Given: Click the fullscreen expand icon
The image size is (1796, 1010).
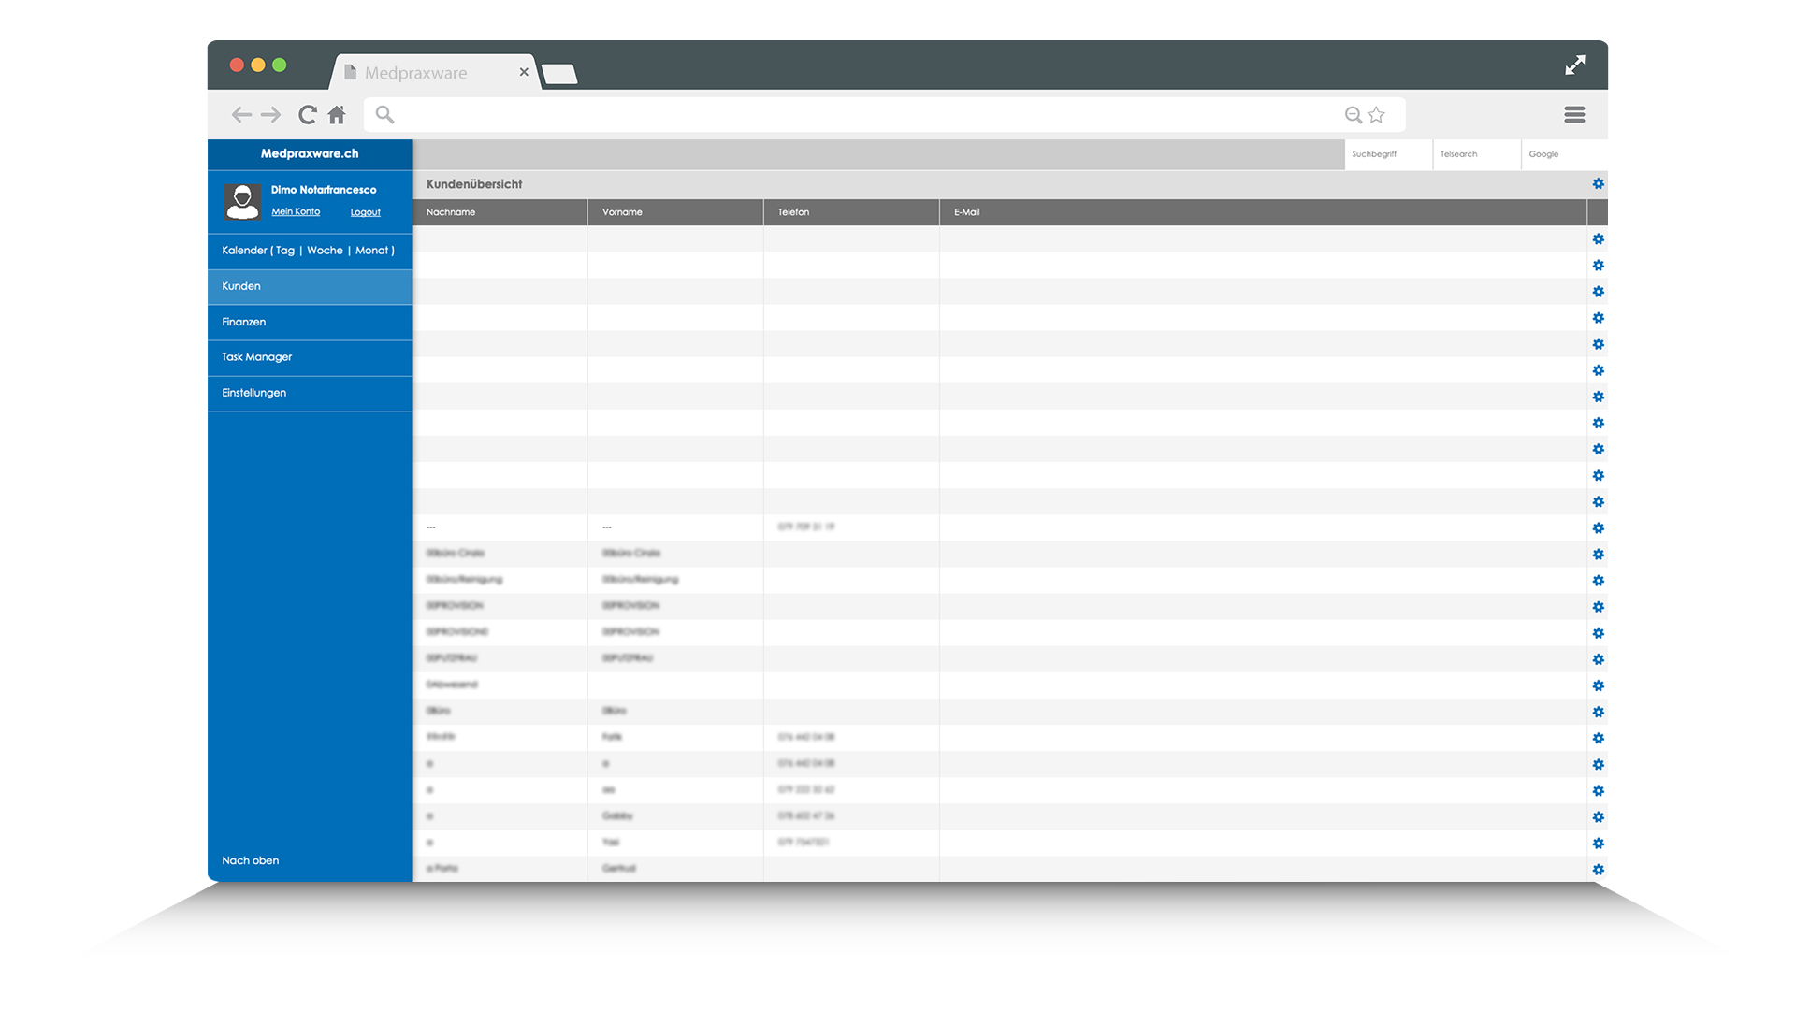Looking at the screenshot, I should (1575, 65).
